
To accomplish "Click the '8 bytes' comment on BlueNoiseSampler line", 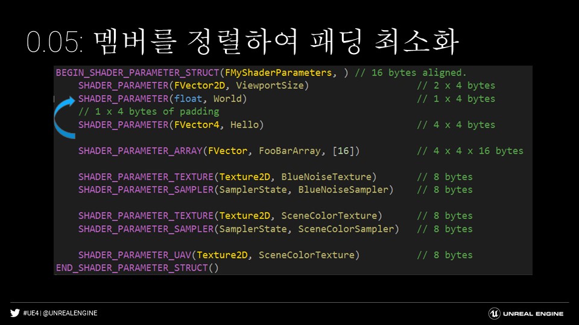I will tap(445, 190).
